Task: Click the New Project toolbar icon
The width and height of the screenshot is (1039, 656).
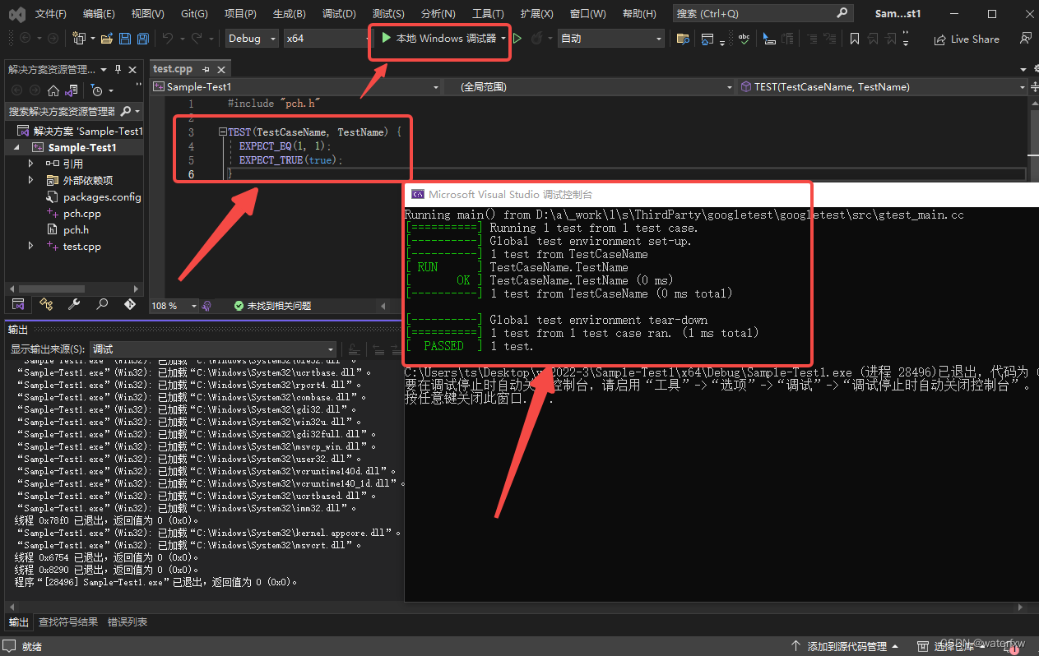Action: pos(79,39)
